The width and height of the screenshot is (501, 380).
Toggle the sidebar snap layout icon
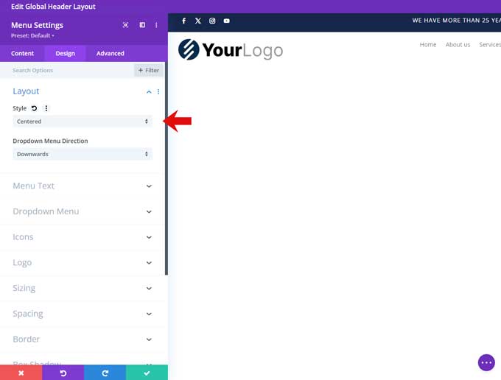point(142,25)
